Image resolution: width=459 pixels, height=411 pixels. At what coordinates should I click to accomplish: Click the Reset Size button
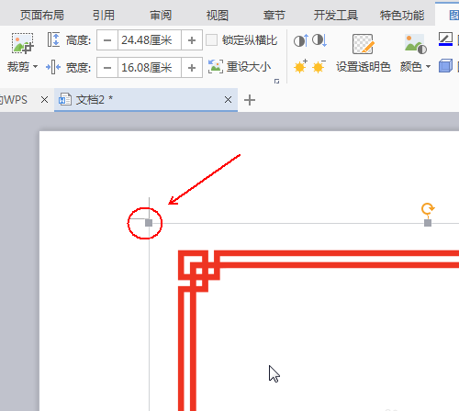coord(240,66)
